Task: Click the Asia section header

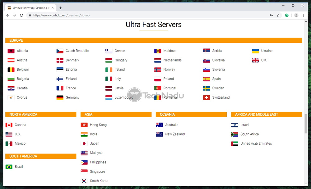Action: pyautogui.click(x=116, y=115)
